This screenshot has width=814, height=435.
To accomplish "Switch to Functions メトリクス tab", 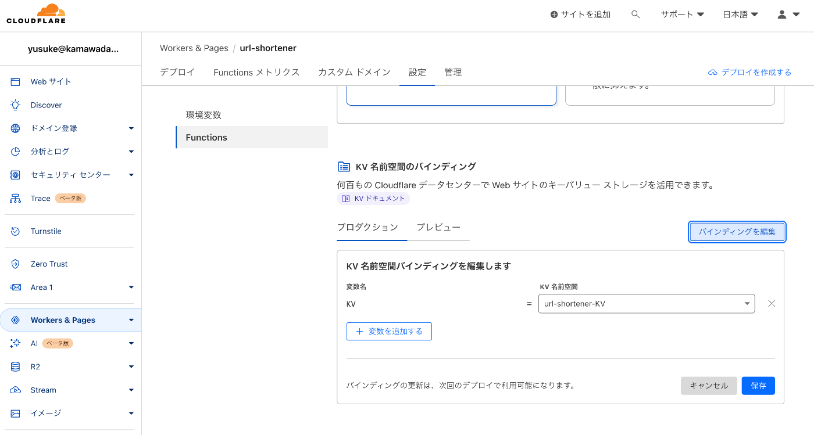I will pyautogui.click(x=256, y=72).
